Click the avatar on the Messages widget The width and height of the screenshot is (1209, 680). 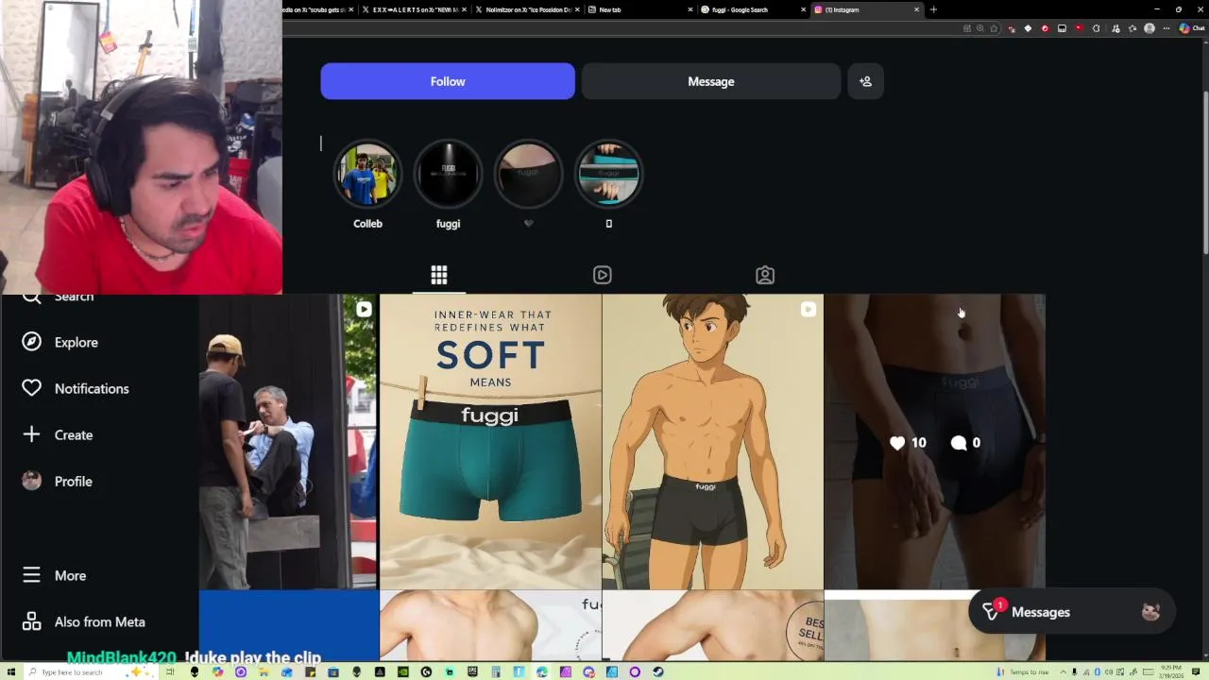point(1150,612)
